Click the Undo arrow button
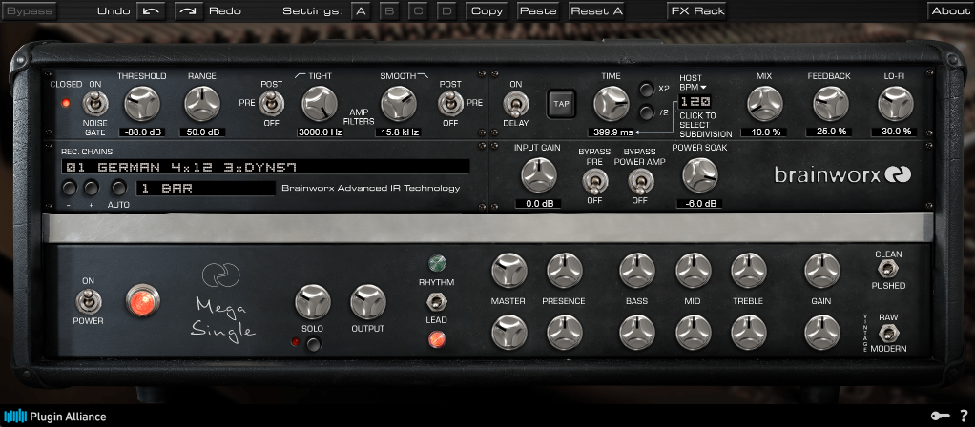975x427 pixels. click(x=151, y=11)
